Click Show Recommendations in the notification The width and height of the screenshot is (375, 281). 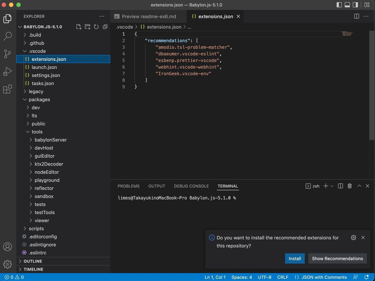coord(337,258)
